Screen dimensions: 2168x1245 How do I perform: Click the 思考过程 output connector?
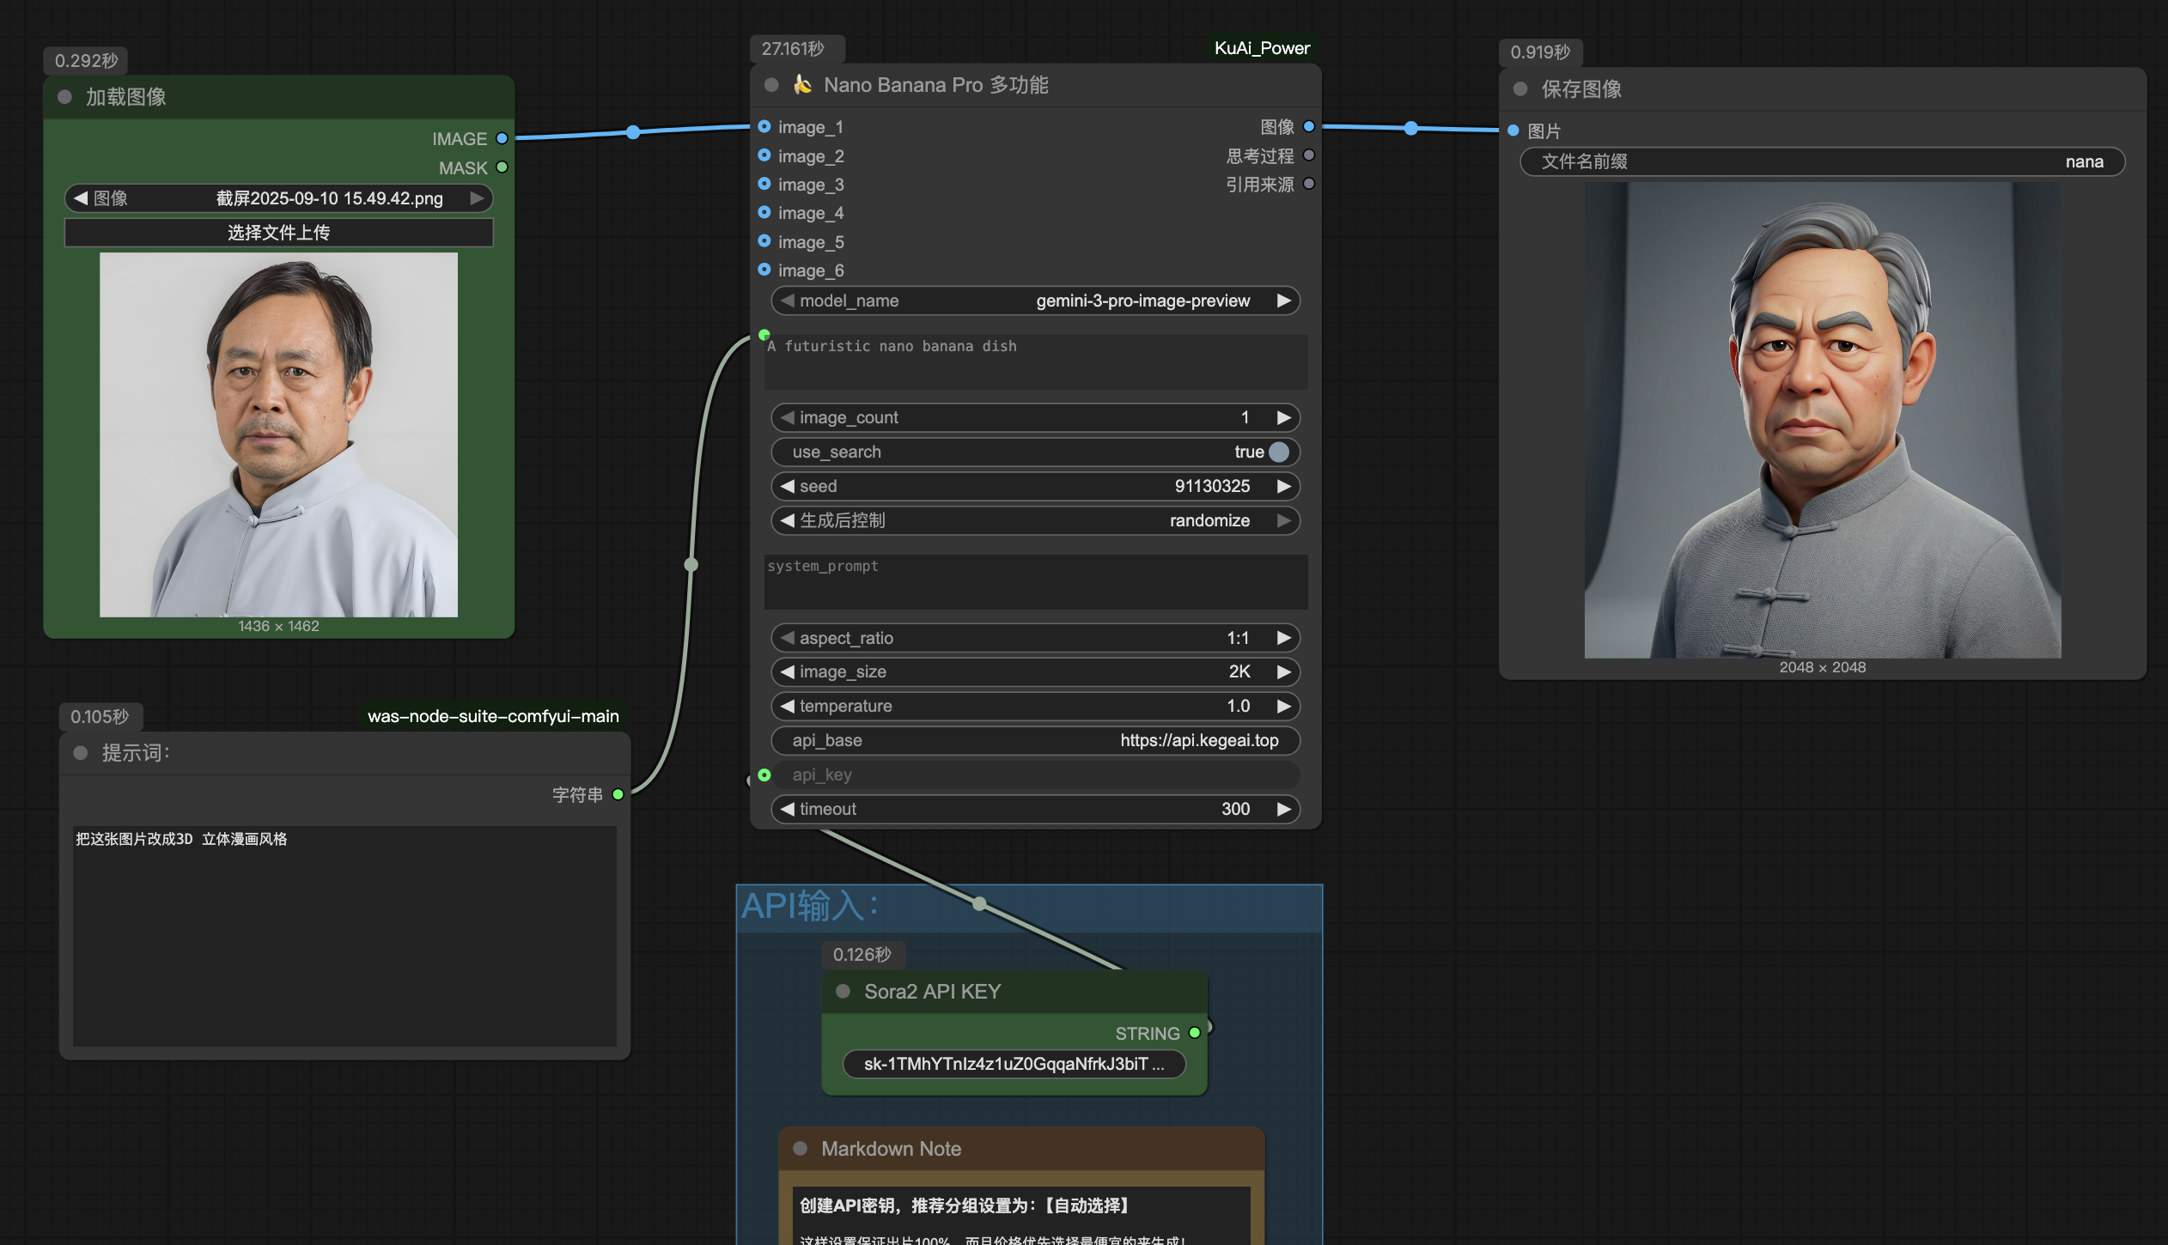[1309, 155]
